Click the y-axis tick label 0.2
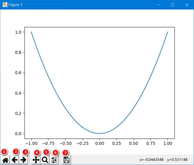Screen dimensions: 194x165 (18, 113)
